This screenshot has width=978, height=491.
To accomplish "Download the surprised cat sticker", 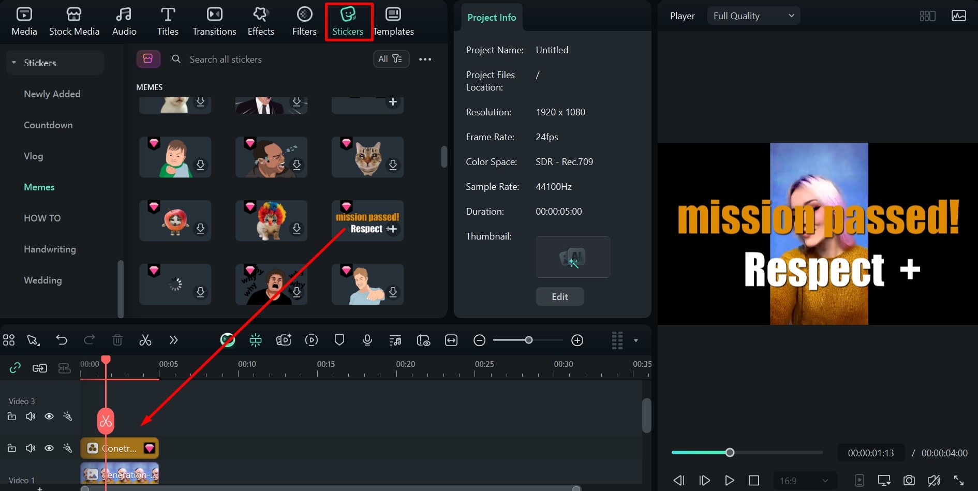I will pos(393,165).
